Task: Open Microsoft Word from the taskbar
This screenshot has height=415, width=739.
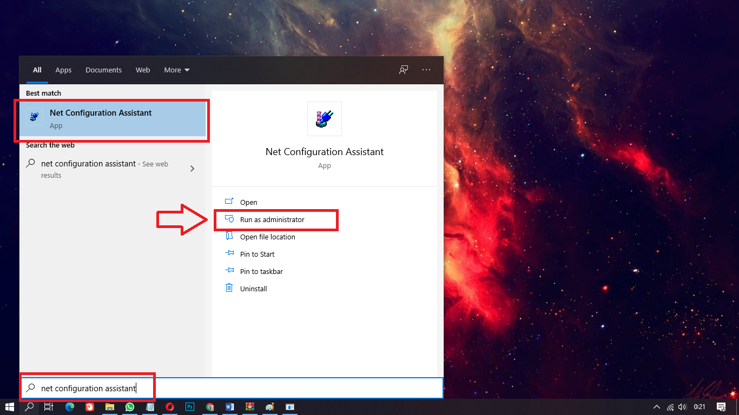Action: pyautogui.click(x=230, y=407)
